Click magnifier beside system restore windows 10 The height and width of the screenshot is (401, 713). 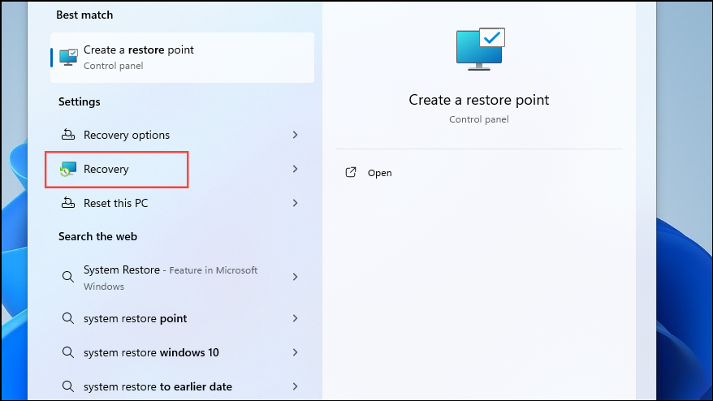(x=68, y=352)
